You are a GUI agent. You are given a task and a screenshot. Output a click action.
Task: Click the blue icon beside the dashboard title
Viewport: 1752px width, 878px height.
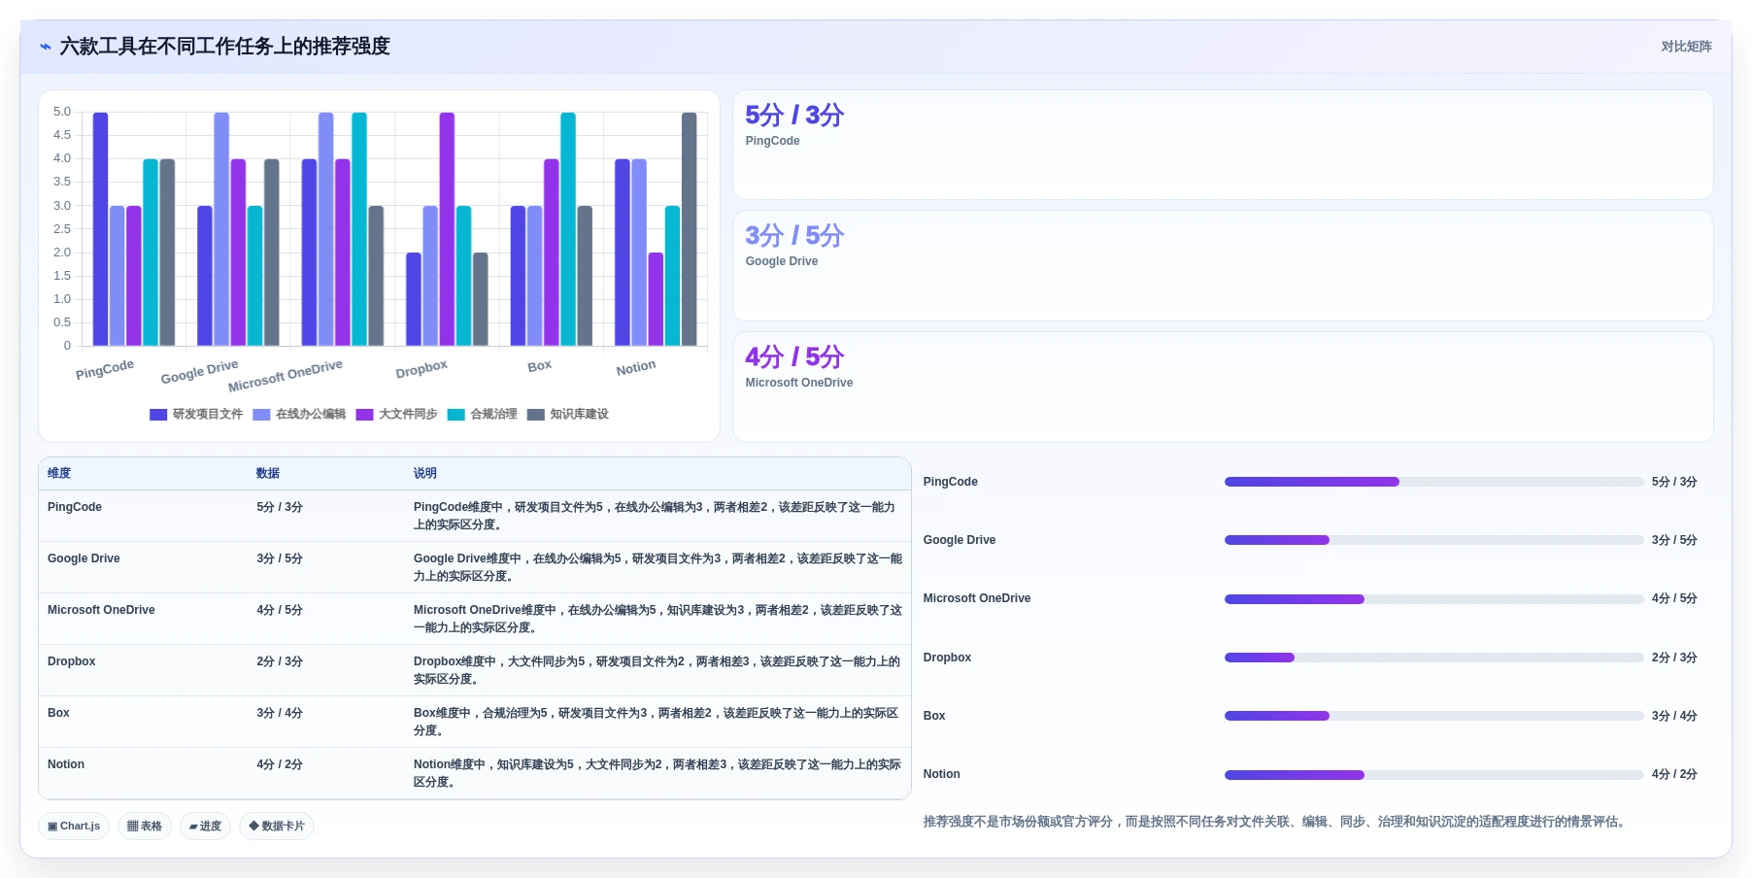(45, 47)
